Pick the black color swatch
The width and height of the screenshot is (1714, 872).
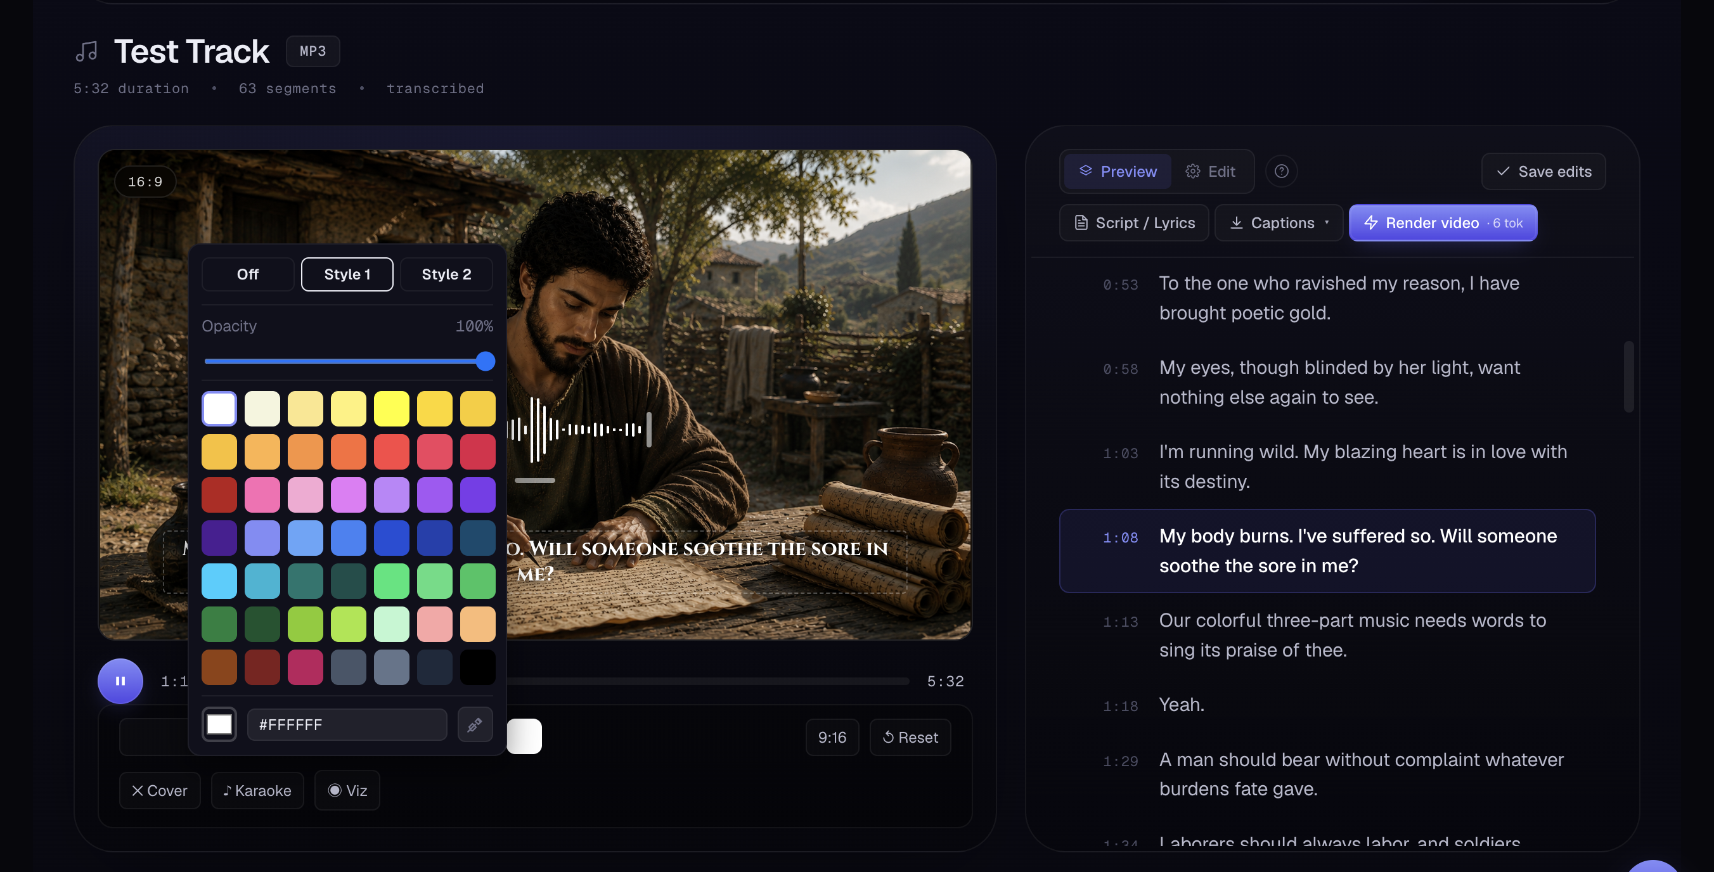[477, 667]
